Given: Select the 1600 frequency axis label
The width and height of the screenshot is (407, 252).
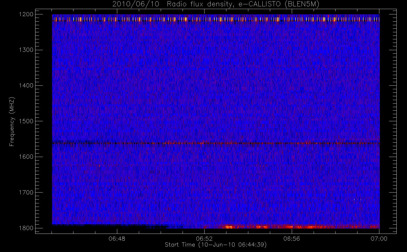Looking at the screenshot, I should point(26,157).
